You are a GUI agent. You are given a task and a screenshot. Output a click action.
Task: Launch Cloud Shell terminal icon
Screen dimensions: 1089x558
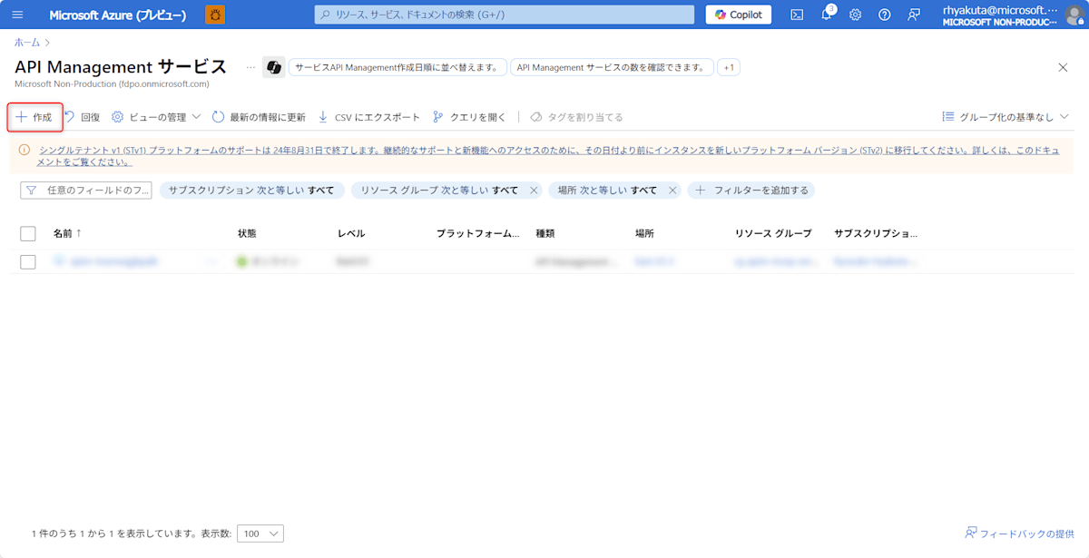pos(797,15)
